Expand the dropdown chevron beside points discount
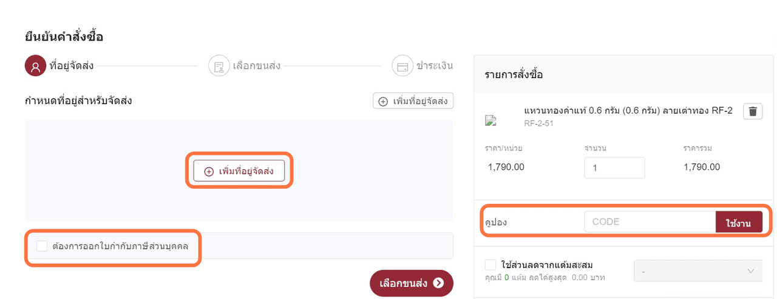777x299 pixels. click(751, 271)
